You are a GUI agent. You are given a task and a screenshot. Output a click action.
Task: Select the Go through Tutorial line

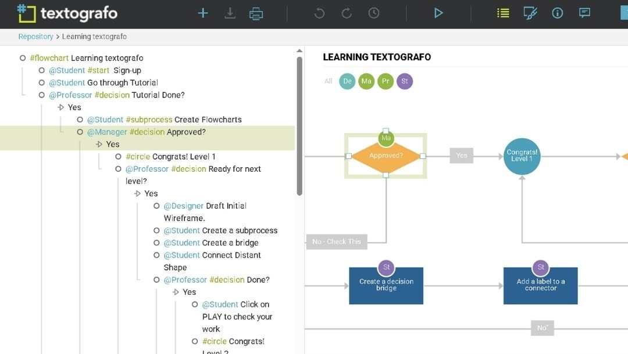point(104,83)
